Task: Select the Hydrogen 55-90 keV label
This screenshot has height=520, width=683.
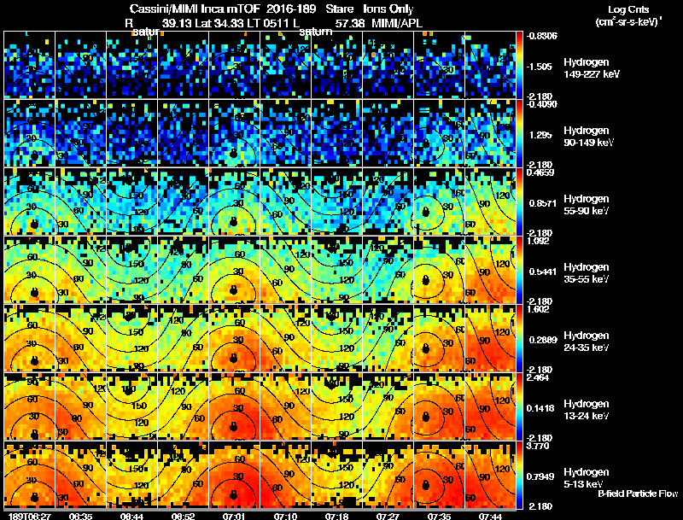Action: point(586,205)
